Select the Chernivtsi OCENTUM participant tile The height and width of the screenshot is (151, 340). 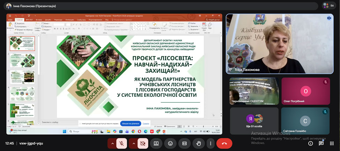(254, 91)
